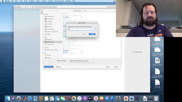The height and width of the screenshot is (102, 182).
Task: Expand the Arduino folder arrow
Action: pyautogui.click(x=82, y=17)
